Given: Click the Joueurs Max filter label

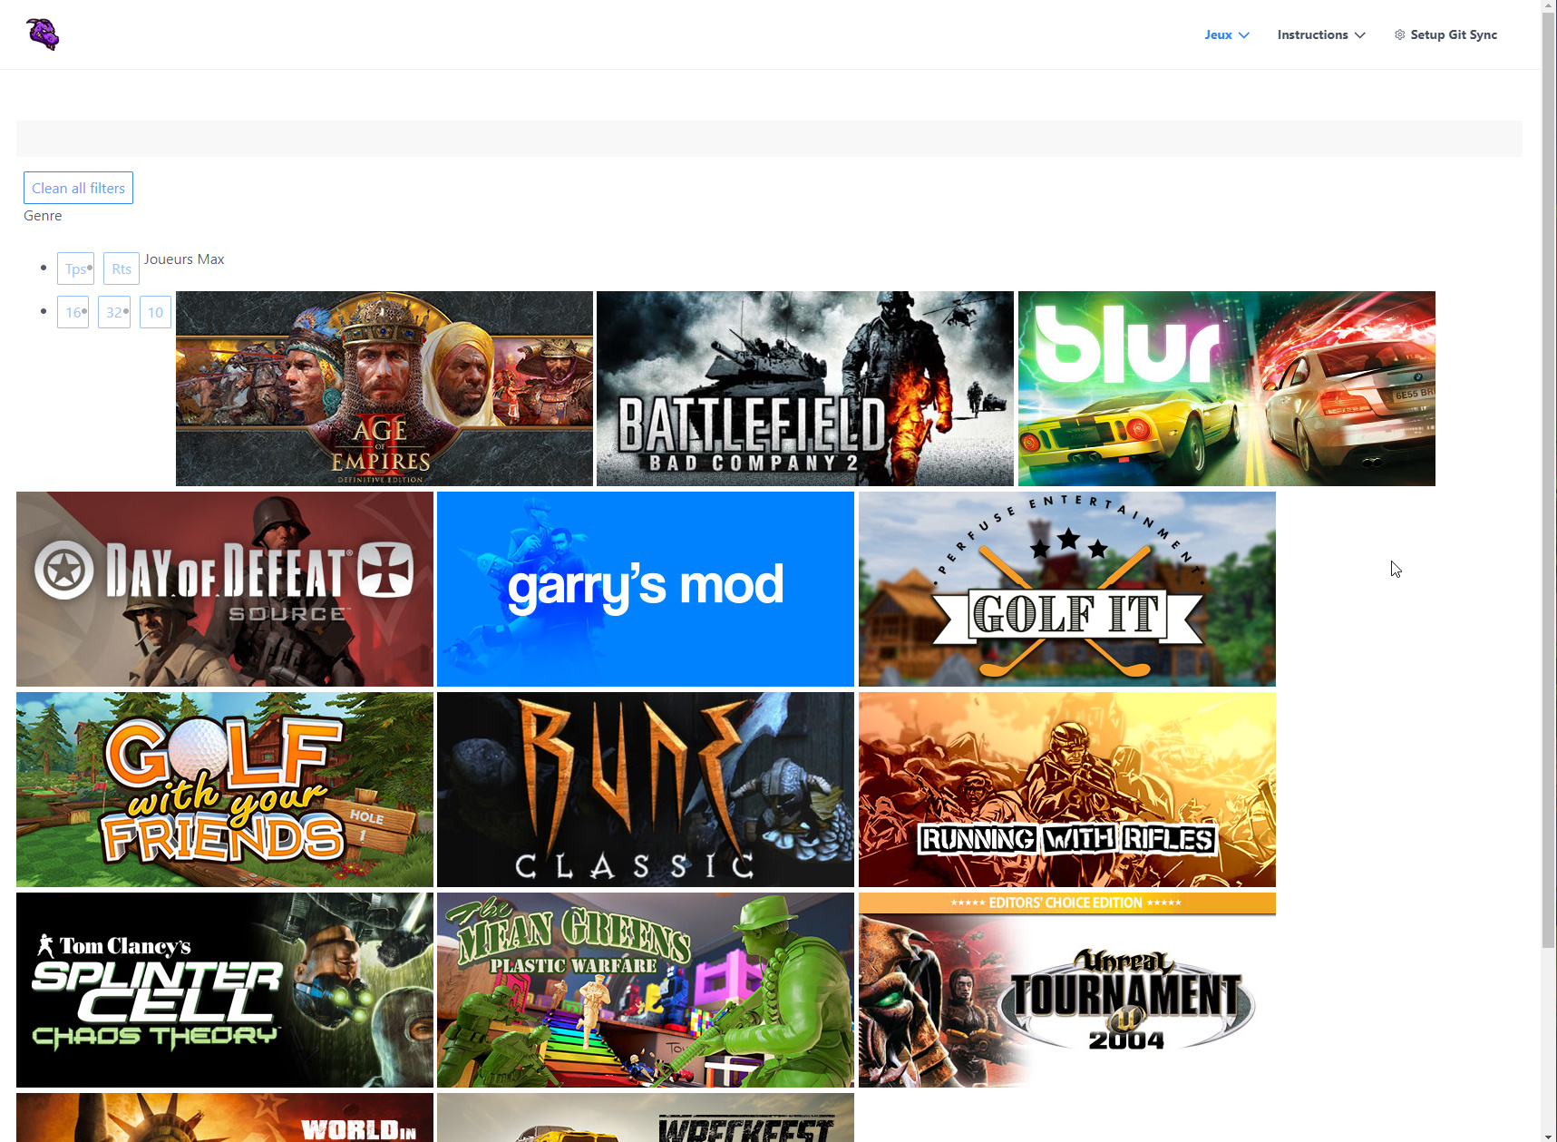Looking at the screenshot, I should coord(184,259).
